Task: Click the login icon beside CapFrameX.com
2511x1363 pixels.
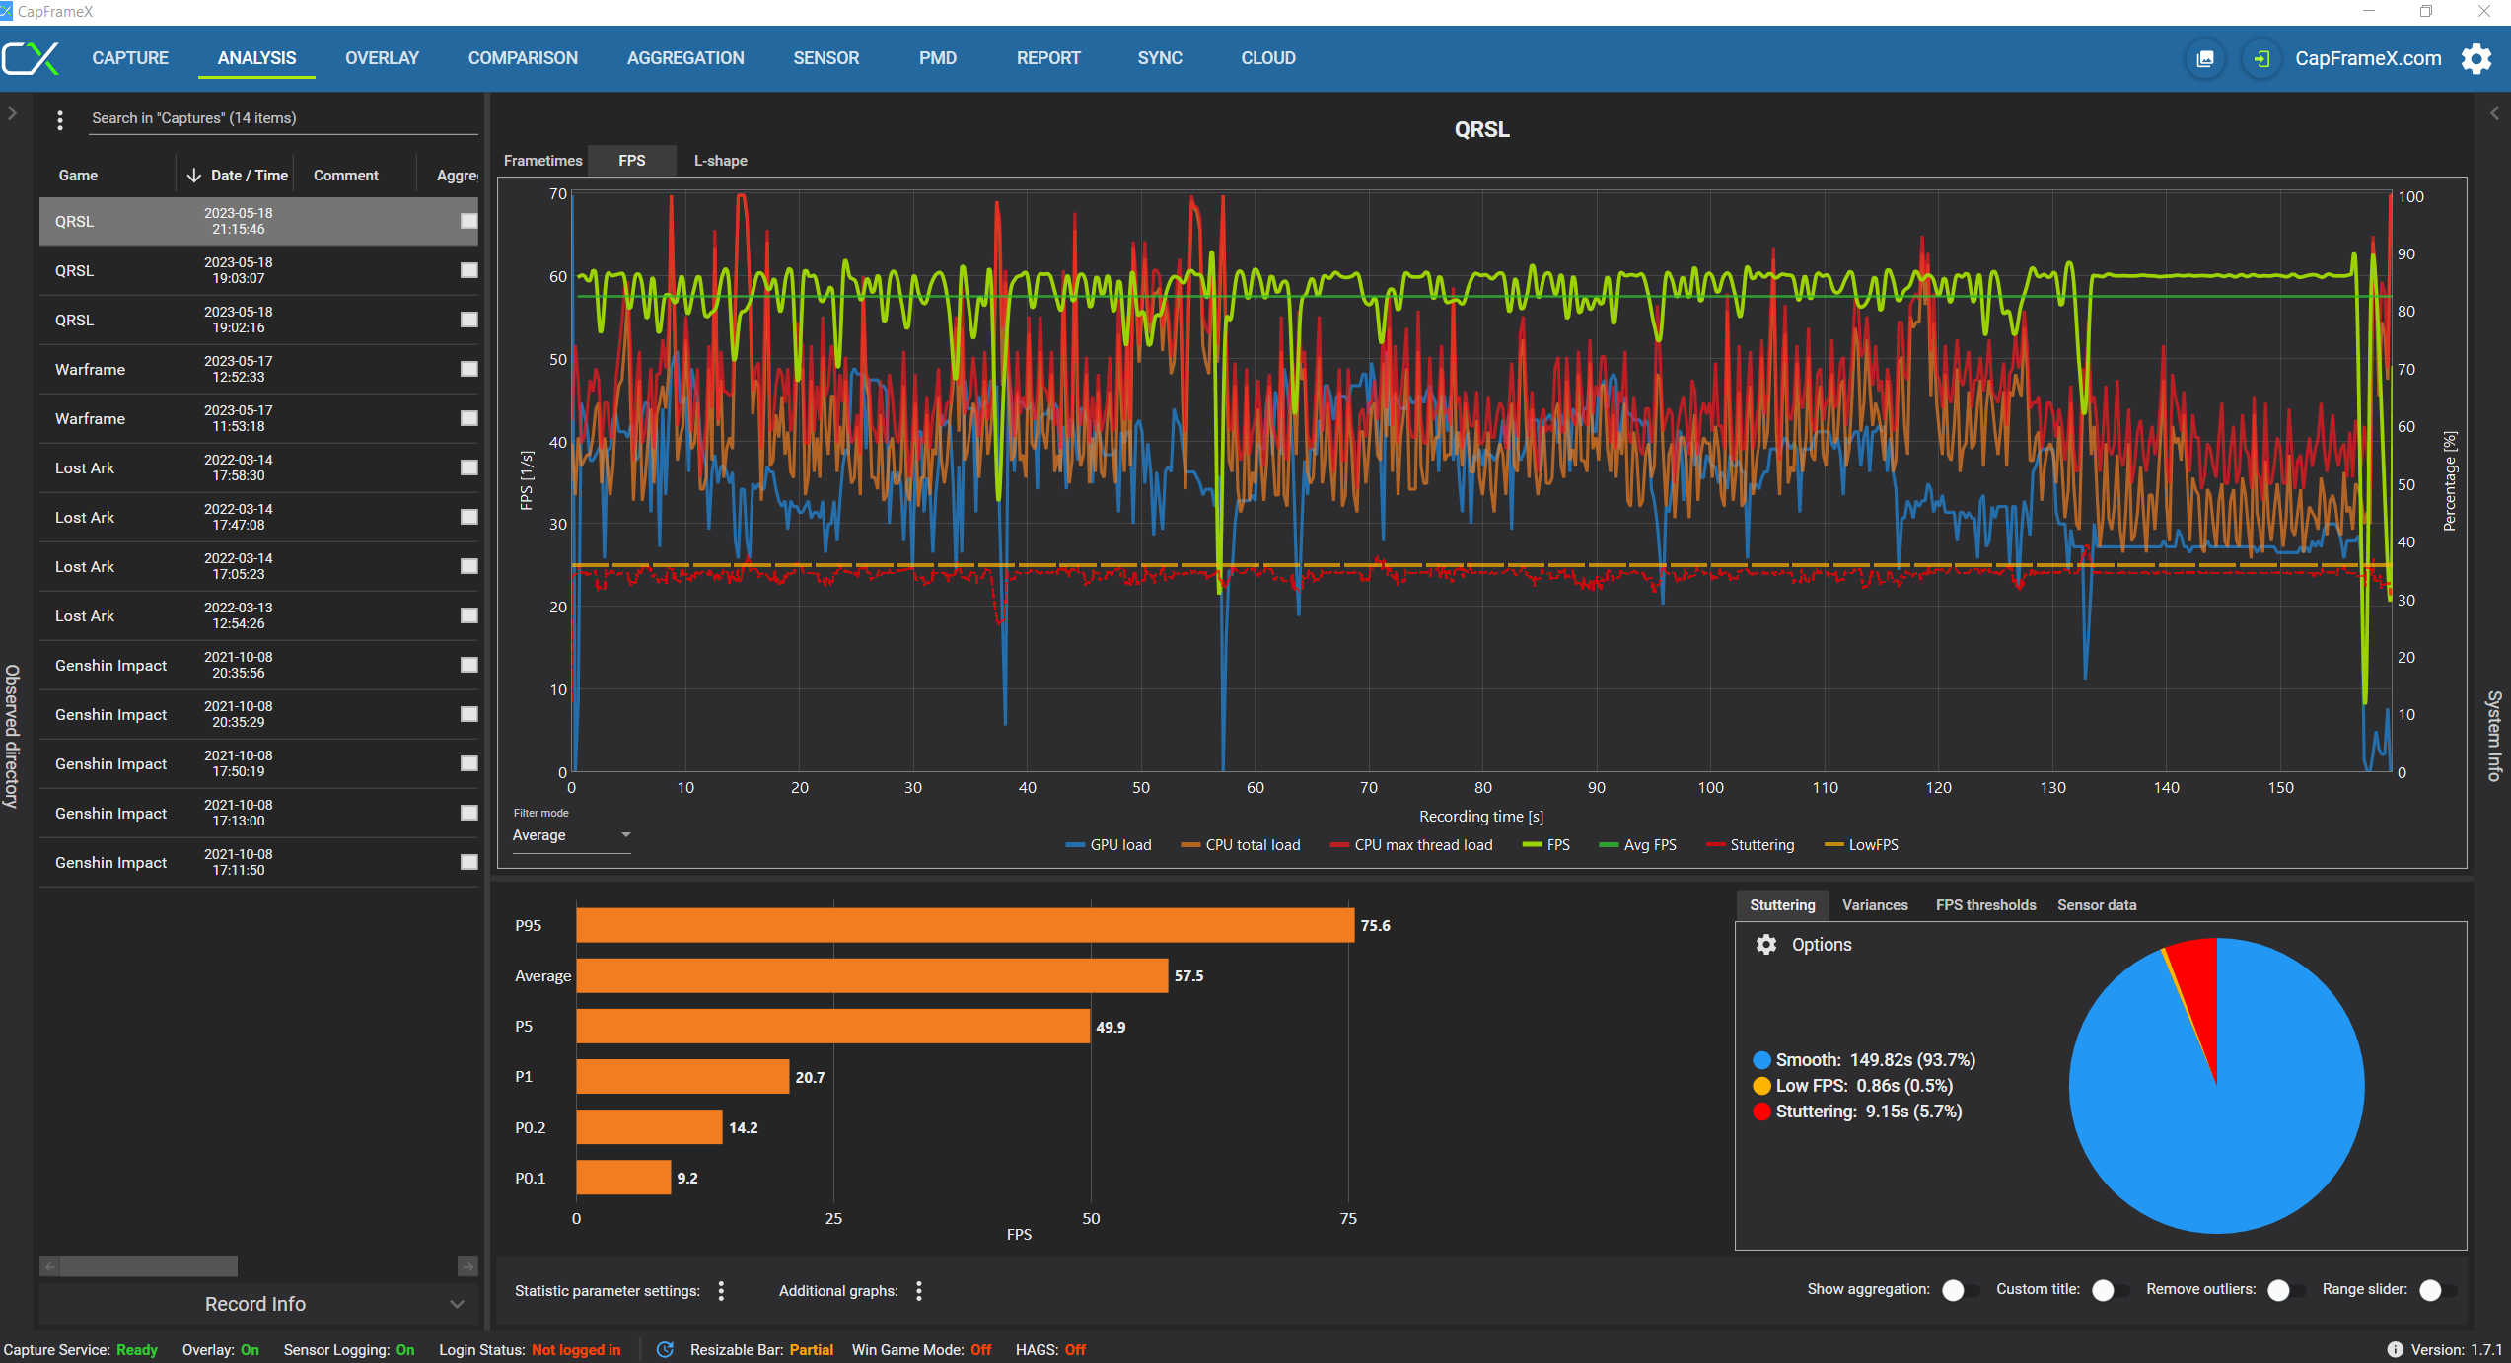Action: [2261, 59]
